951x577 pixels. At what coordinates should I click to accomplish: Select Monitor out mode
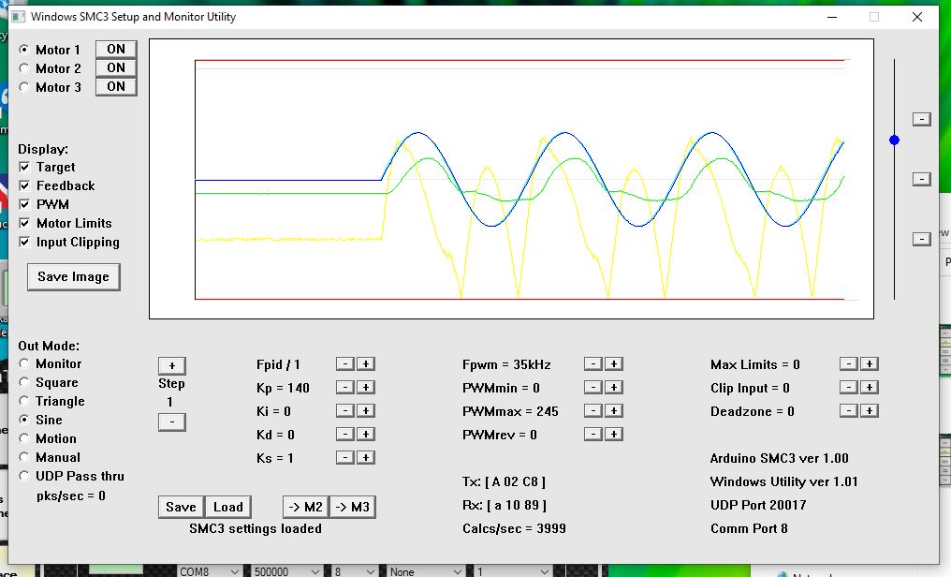coord(24,363)
